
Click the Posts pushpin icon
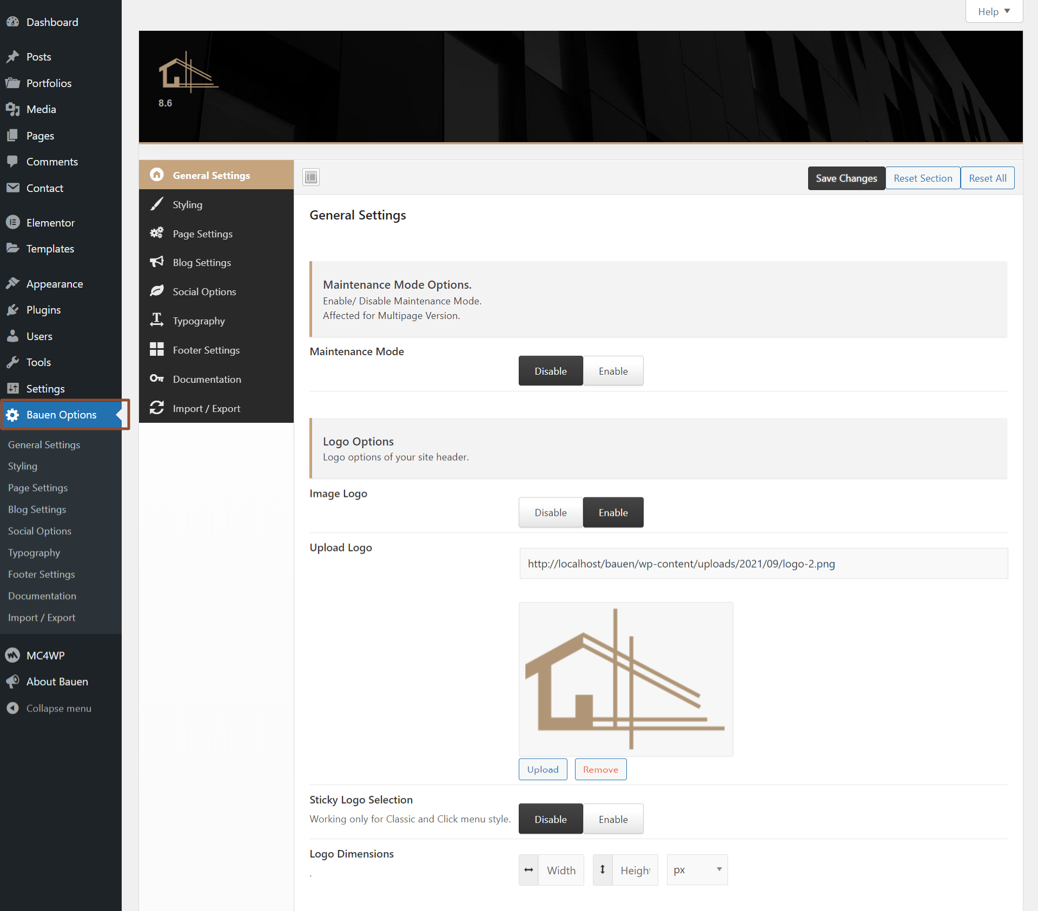click(x=12, y=57)
